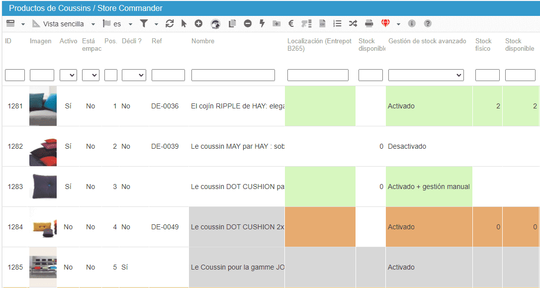Click the refresh grid icon

point(170,24)
